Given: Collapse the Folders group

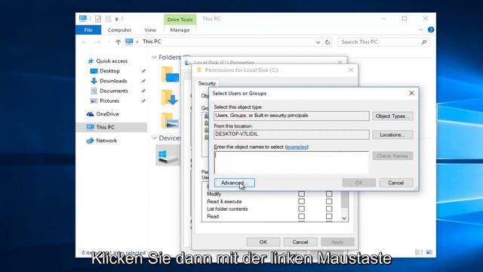Looking at the screenshot, I should point(154,57).
